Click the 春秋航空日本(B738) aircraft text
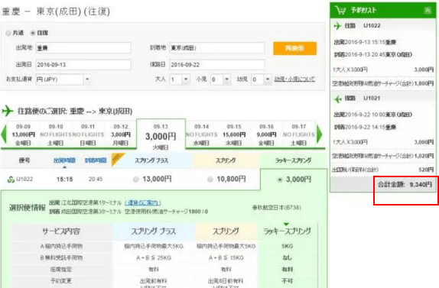The width and height of the screenshot is (439, 288). [277, 208]
